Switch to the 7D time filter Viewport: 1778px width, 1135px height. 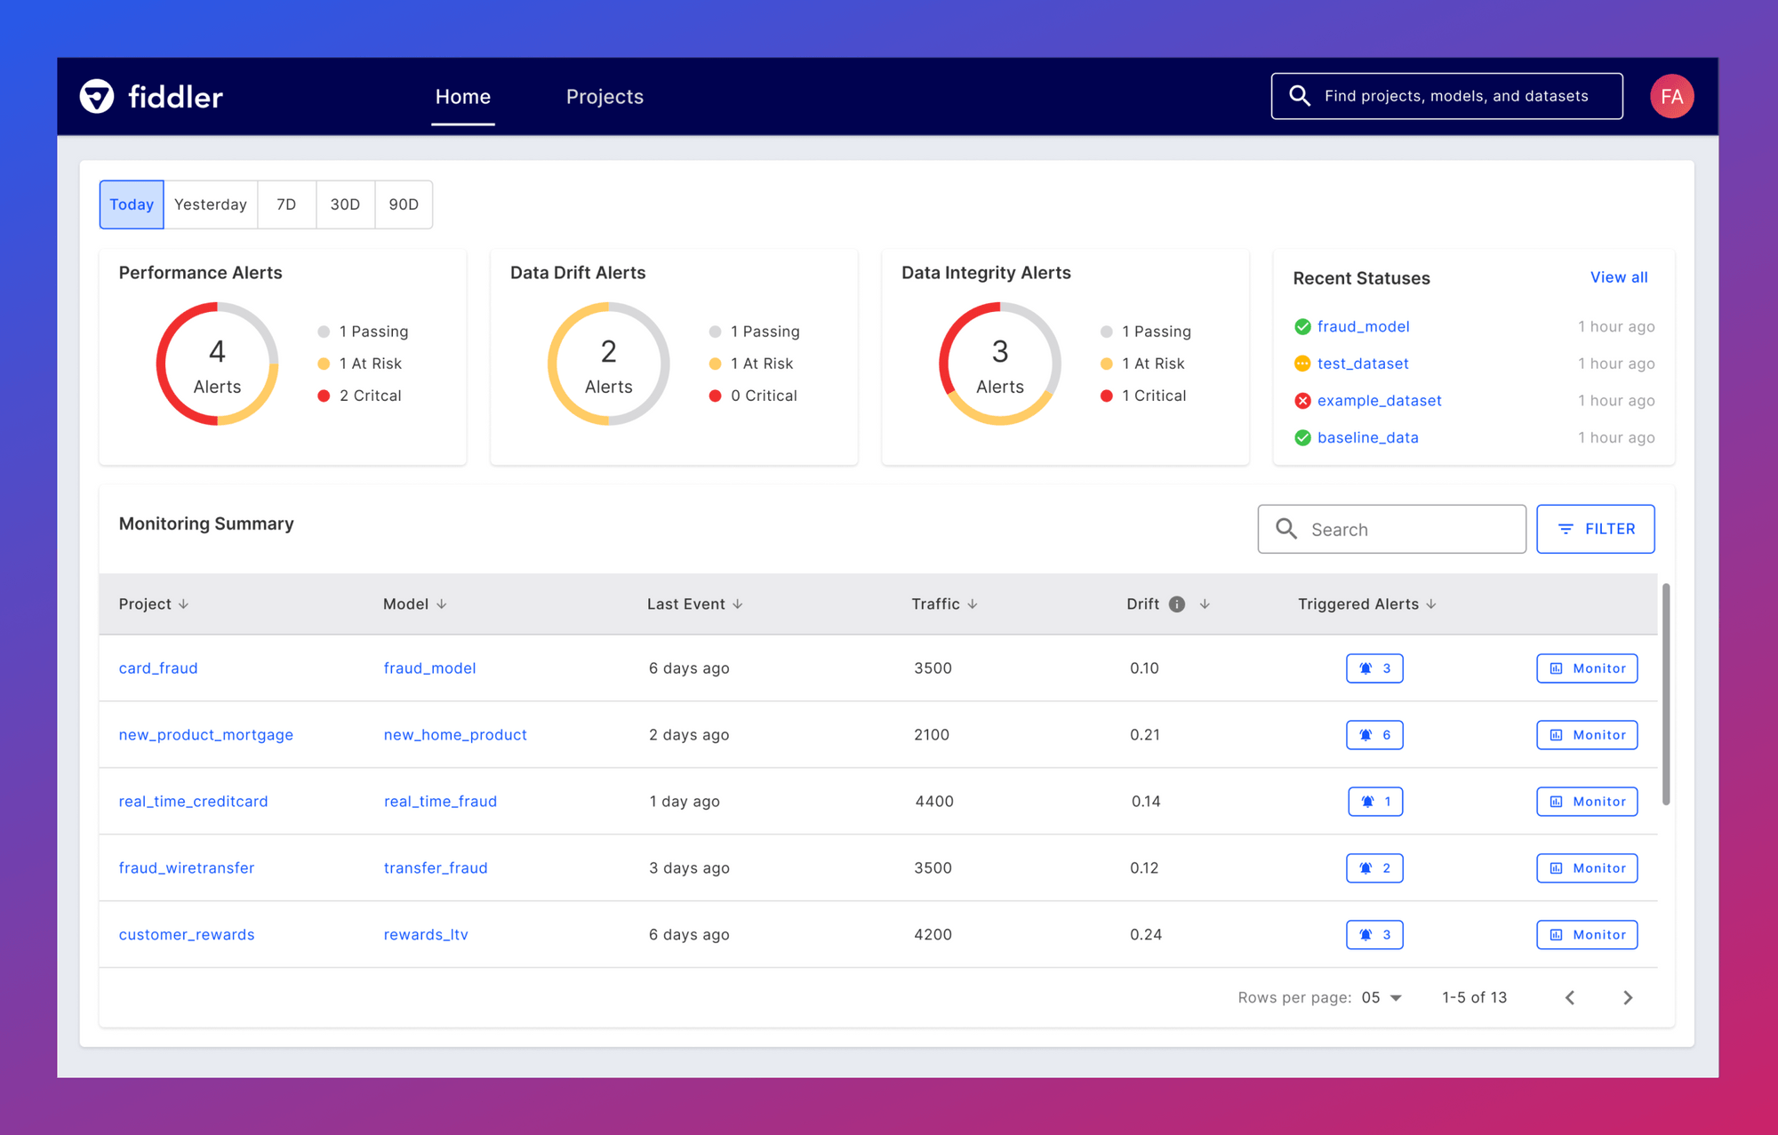[286, 204]
